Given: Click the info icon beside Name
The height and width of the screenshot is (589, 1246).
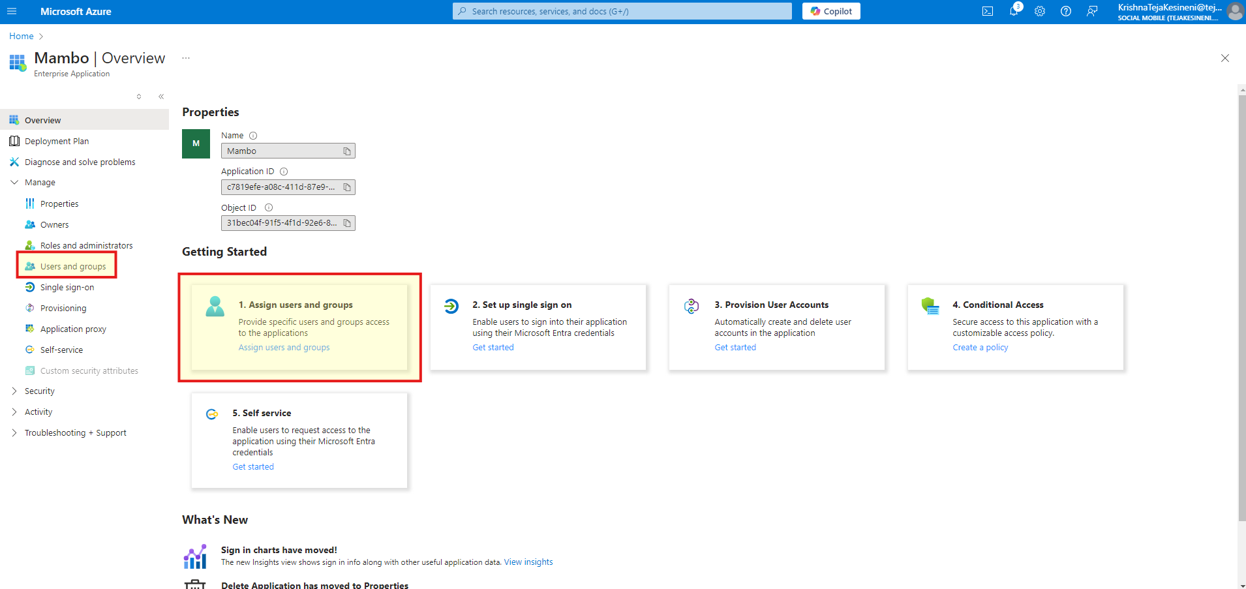Looking at the screenshot, I should [x=253, y=136].
